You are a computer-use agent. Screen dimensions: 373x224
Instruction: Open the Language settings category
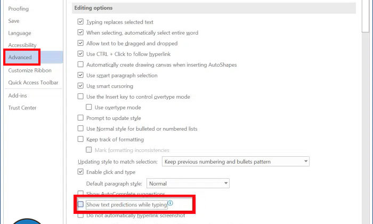tap(20, 33)
